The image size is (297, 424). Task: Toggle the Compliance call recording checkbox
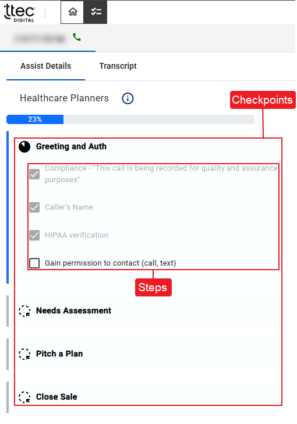pos(34,174)
